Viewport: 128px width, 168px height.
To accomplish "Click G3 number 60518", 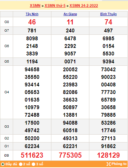I will coord(70,130).
